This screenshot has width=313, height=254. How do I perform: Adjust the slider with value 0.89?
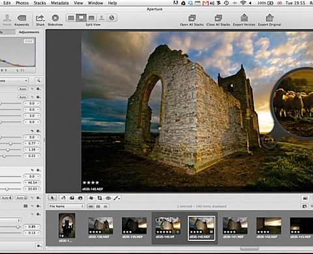pyautogui.click(x=18, y=227)
